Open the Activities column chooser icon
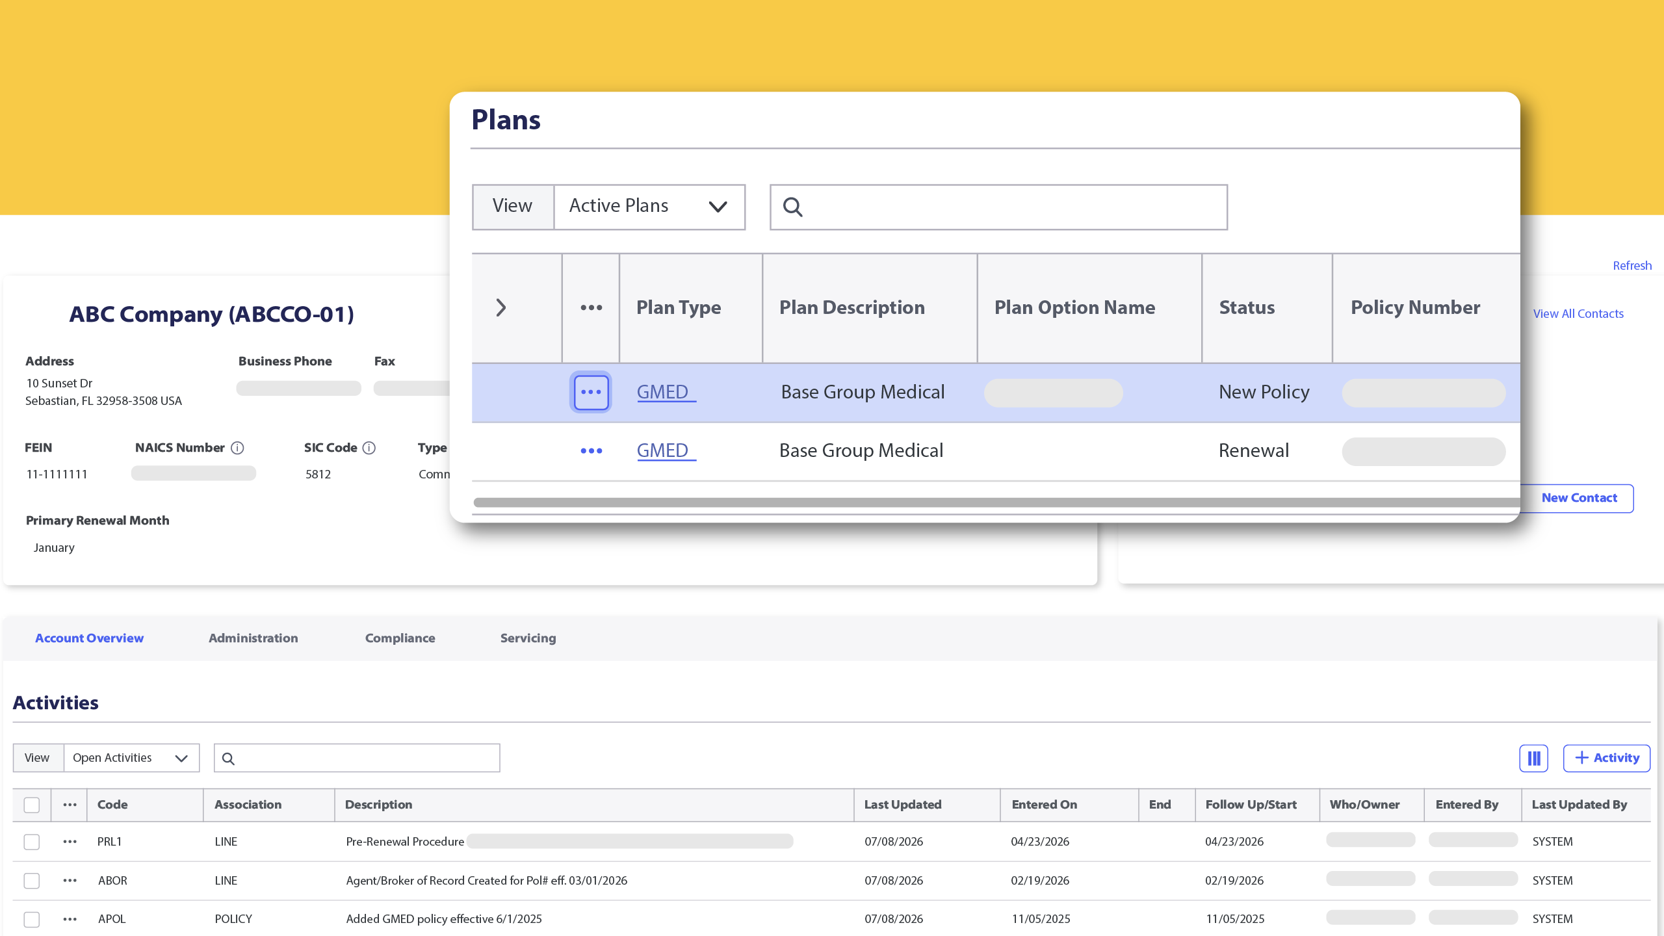Image resolution: width=1664 pixels, height=936 pixels. (1533, 758)
